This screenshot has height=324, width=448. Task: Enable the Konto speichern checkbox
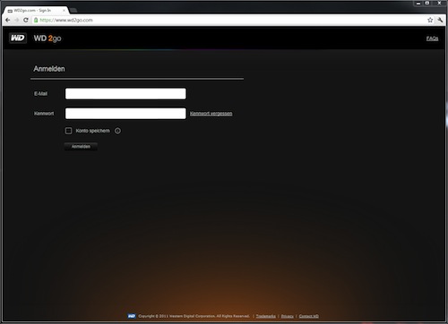[x=68, y=131]
